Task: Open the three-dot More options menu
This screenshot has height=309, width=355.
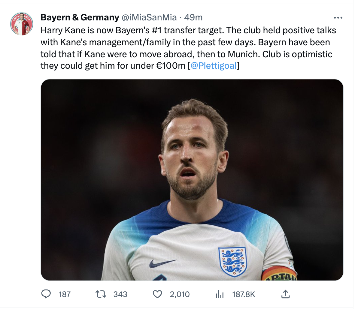Action: pyautogui.click(x=338, y=18)
